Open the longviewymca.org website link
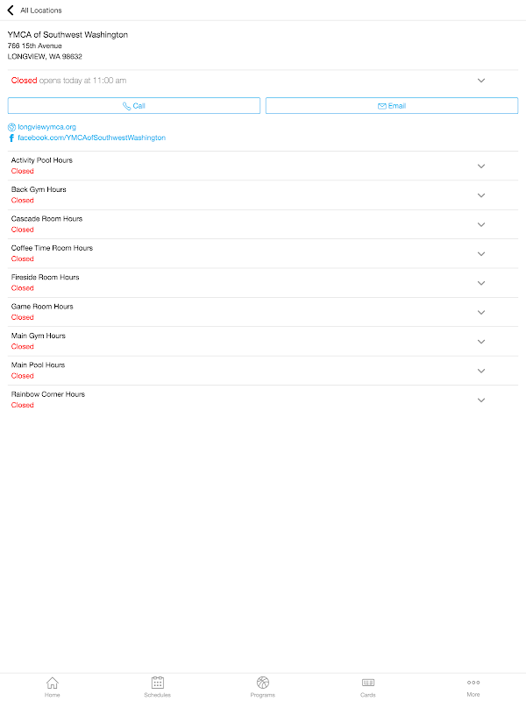The height and width of the screenshot is (701, 526). [47, 127]
